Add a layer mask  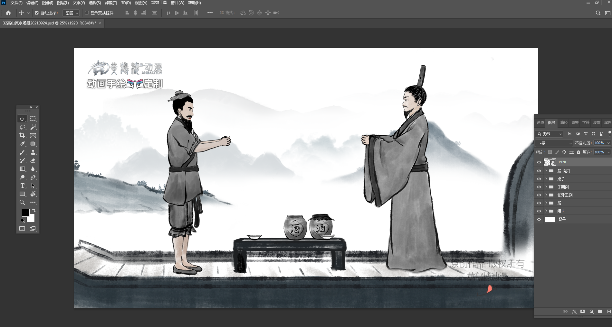(582, 312)
